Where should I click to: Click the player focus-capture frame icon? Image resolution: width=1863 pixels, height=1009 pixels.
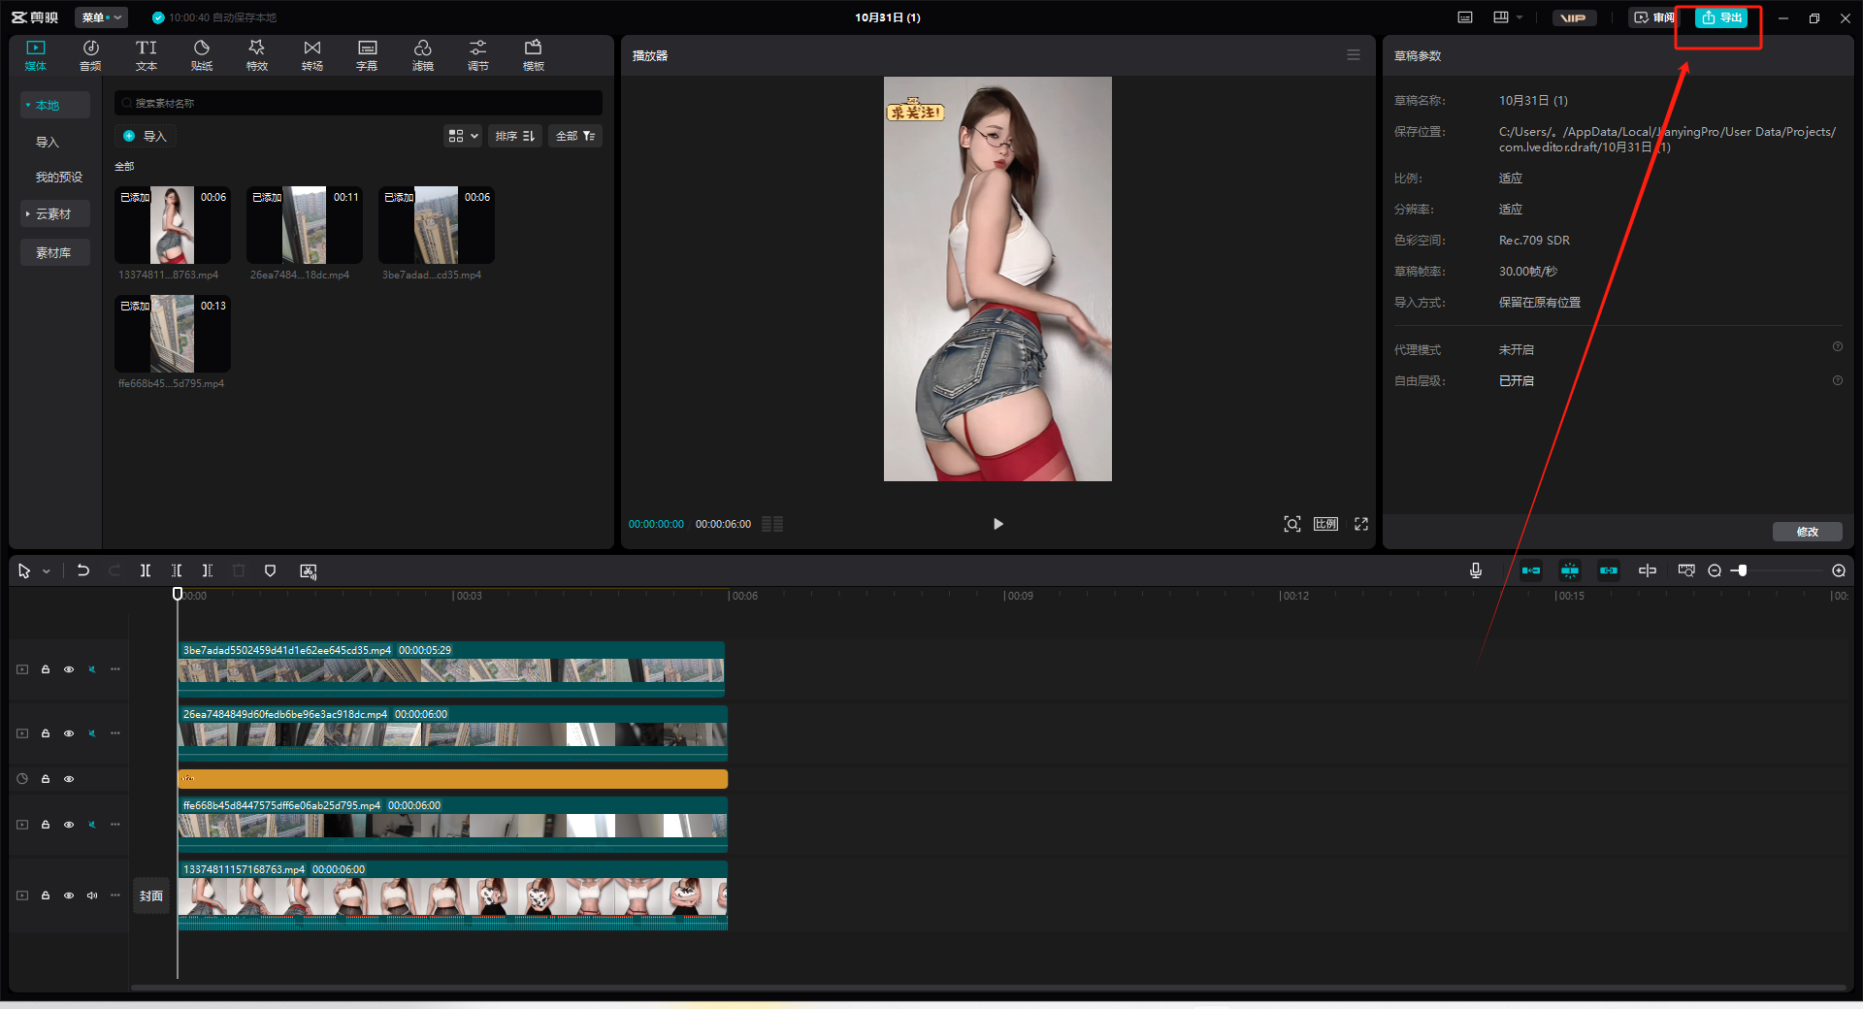coord(1292,524)
